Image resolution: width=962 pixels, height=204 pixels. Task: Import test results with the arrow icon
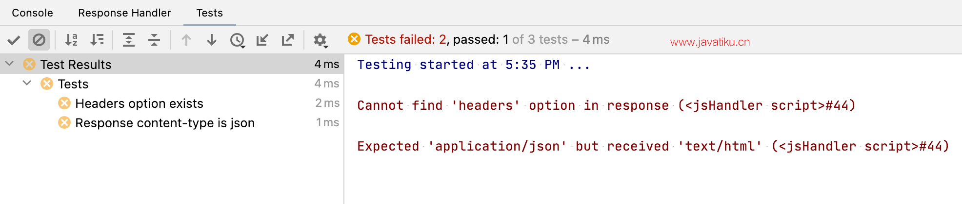(x=262, y=40)
